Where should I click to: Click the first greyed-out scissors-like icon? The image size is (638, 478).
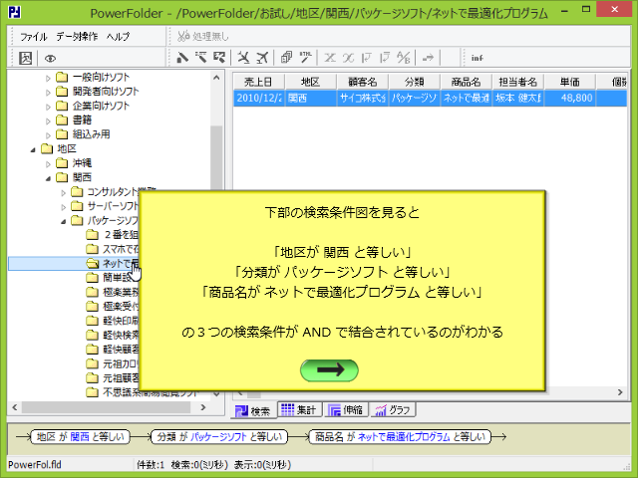[x=330, y=58]
